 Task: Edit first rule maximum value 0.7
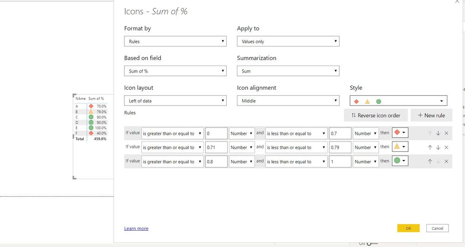(340, 134)
